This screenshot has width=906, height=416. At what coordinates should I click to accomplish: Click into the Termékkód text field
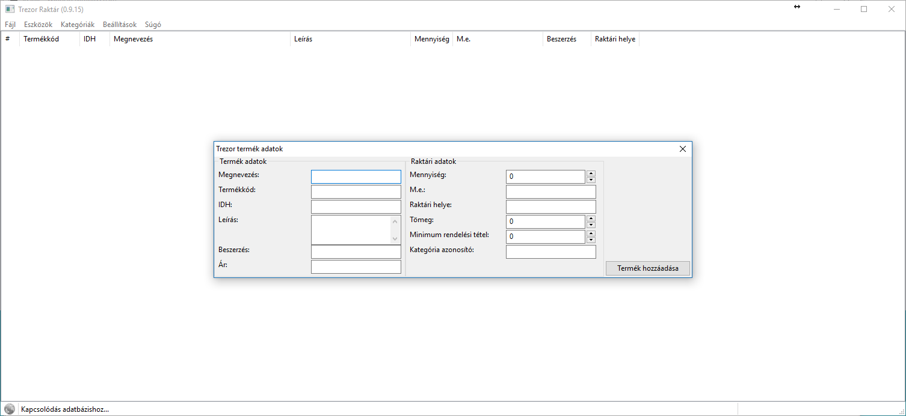pyautogui.click(x=356, y=191)
